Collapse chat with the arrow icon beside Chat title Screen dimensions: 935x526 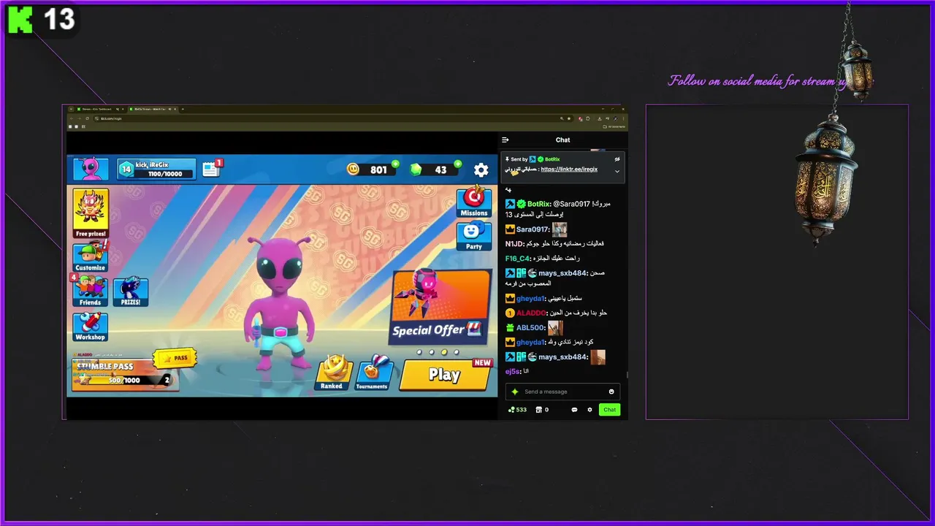[505, 140]
